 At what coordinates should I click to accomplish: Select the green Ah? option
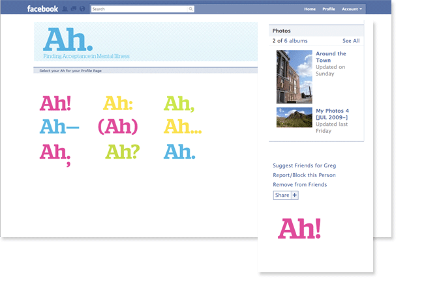click(122, 151)
